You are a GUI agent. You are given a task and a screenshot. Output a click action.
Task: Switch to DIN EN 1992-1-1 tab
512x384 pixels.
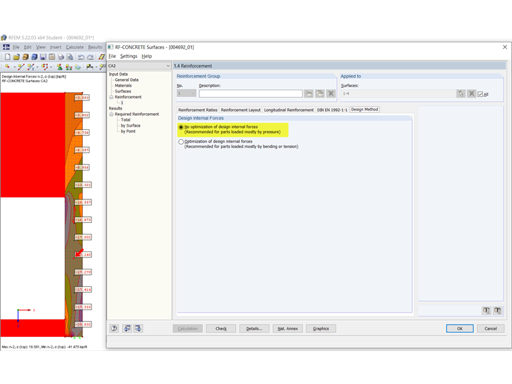pyautogui.click(x=332, y=110)
